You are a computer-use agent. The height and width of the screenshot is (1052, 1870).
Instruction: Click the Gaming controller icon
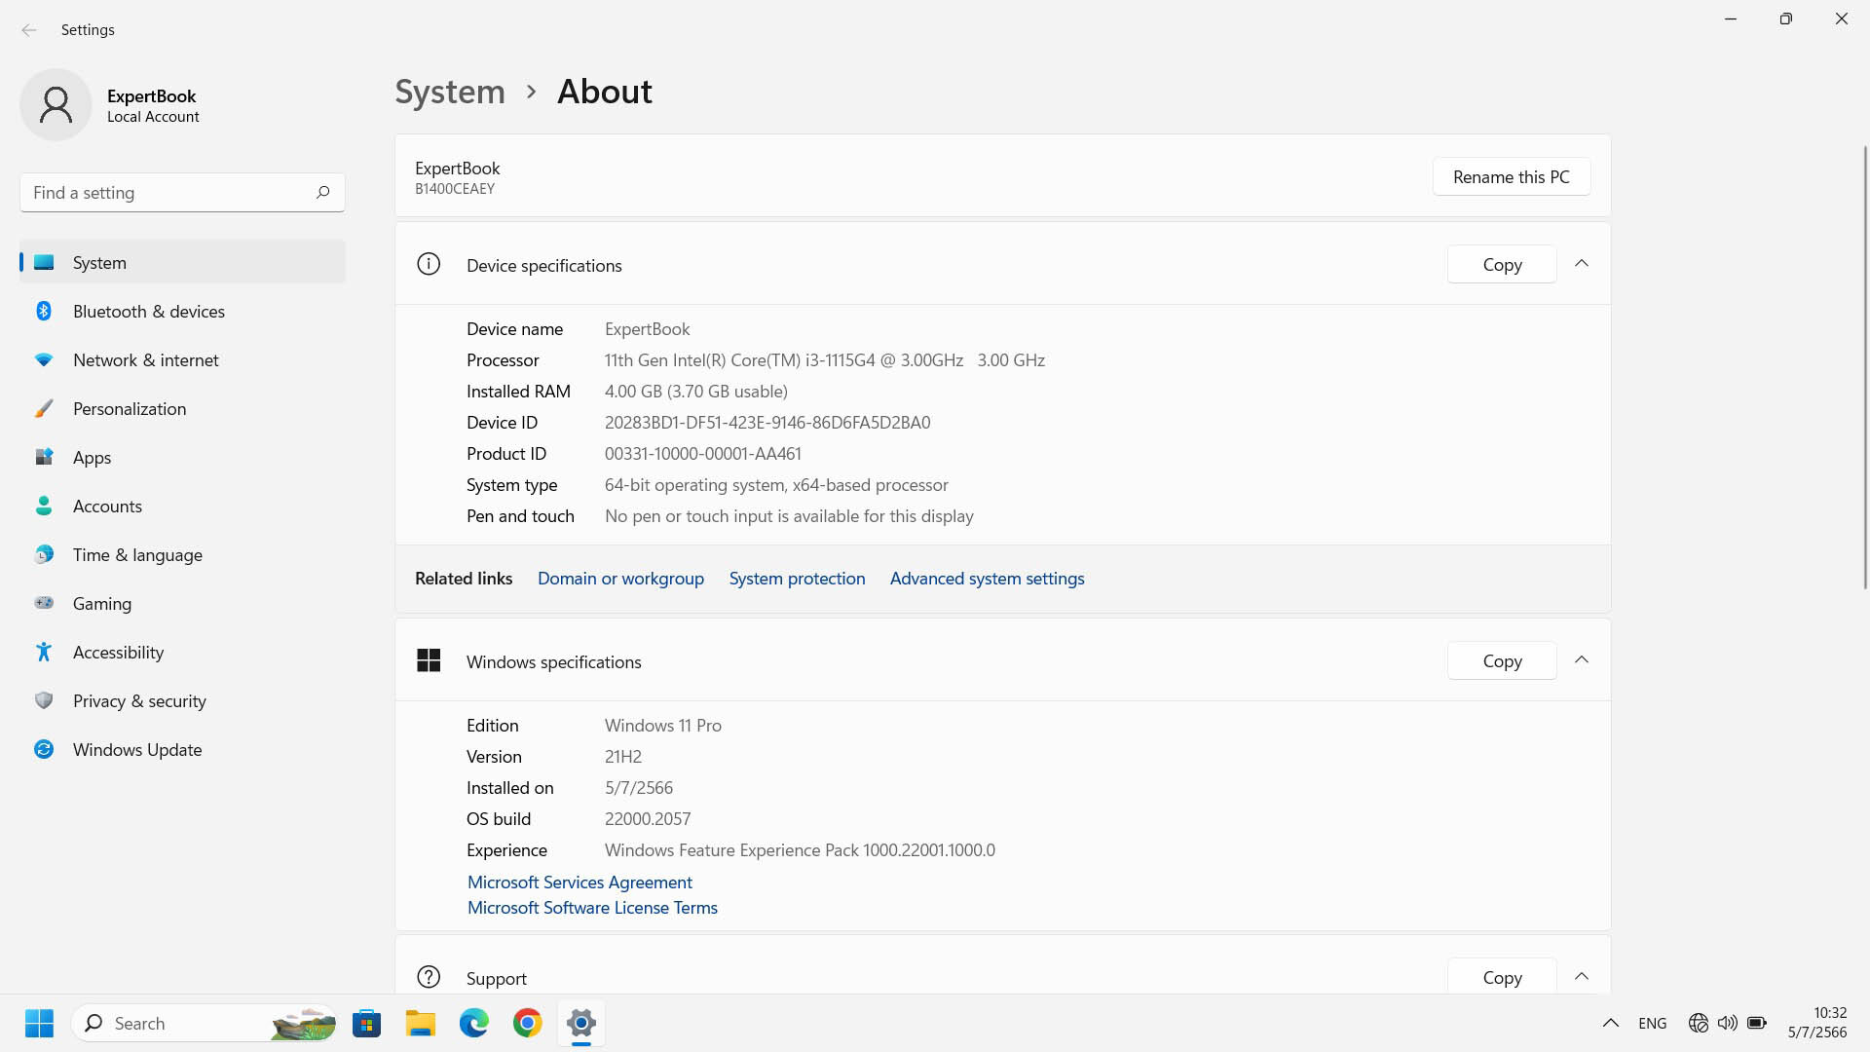[x=44, y=603]
